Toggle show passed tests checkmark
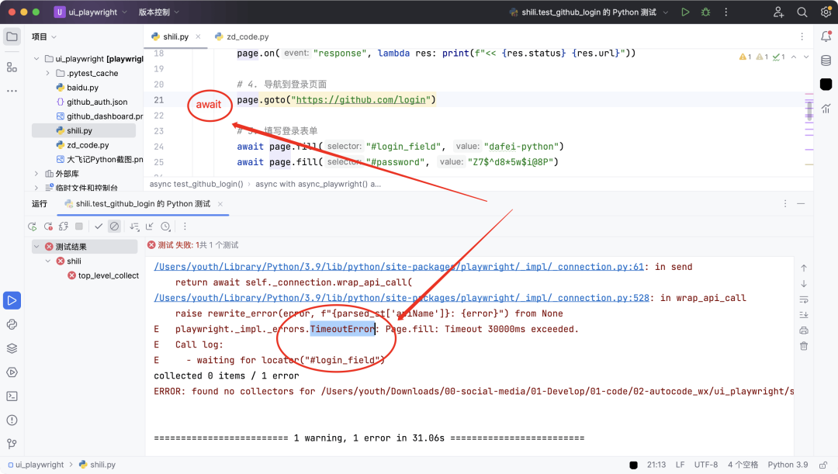This screenshot has width=838, height=474. pos(99,227)
